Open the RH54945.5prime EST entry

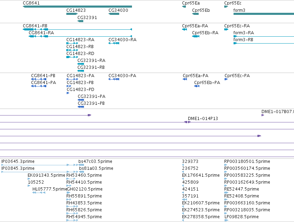[x=84, y=217]
